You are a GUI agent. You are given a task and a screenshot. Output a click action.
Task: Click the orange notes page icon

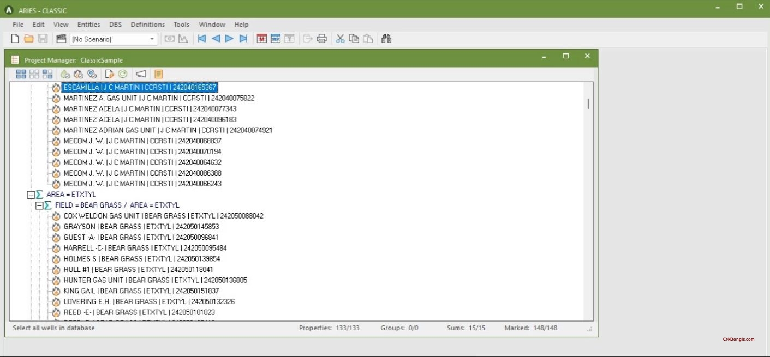coord(158,74)
